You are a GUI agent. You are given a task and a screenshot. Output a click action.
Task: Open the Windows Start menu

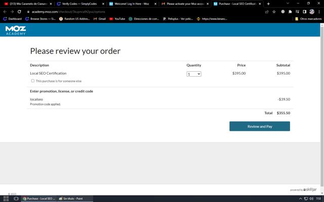(x=6, y=198)
